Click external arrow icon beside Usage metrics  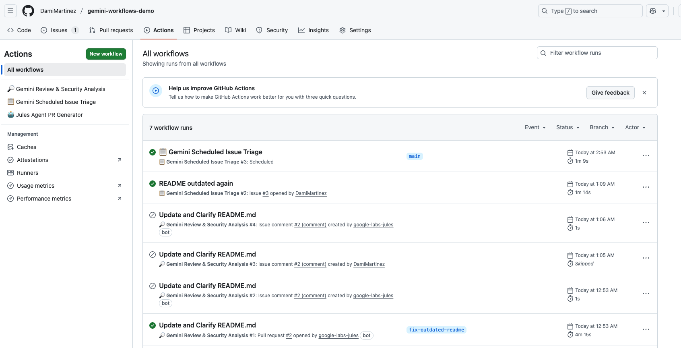(120, 186)
